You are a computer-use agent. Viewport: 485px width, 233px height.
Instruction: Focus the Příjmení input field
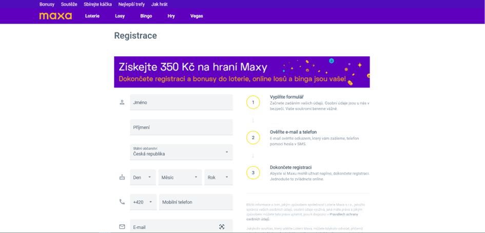181,127
